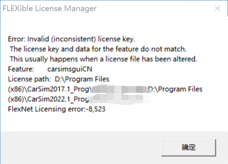Click the first 'D:\Program Files' path text
This screenshot has height=164, width=228.
tap(82, 79)
